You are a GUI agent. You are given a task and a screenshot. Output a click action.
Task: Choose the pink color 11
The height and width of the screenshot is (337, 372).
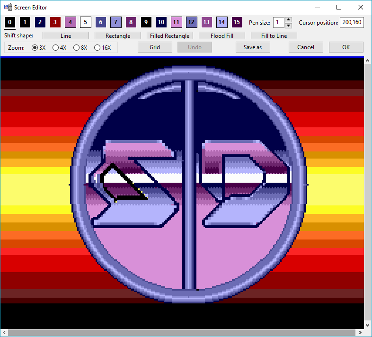[176, 22]
